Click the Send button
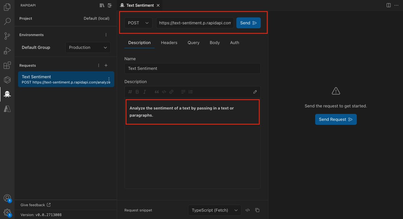The width and height of the screenshot is (403, 219). click(249, 23)
